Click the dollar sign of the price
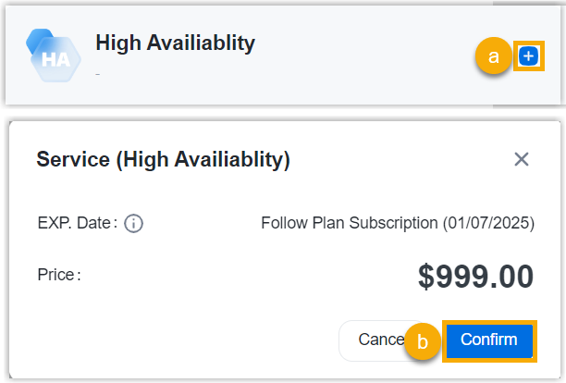The width and height of the screenshot is (566, 383). coord(426,276)
